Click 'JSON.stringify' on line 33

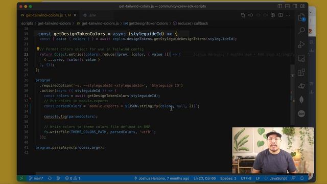click(144, 106)
